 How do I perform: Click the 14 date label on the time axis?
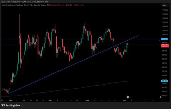(64, 100)
